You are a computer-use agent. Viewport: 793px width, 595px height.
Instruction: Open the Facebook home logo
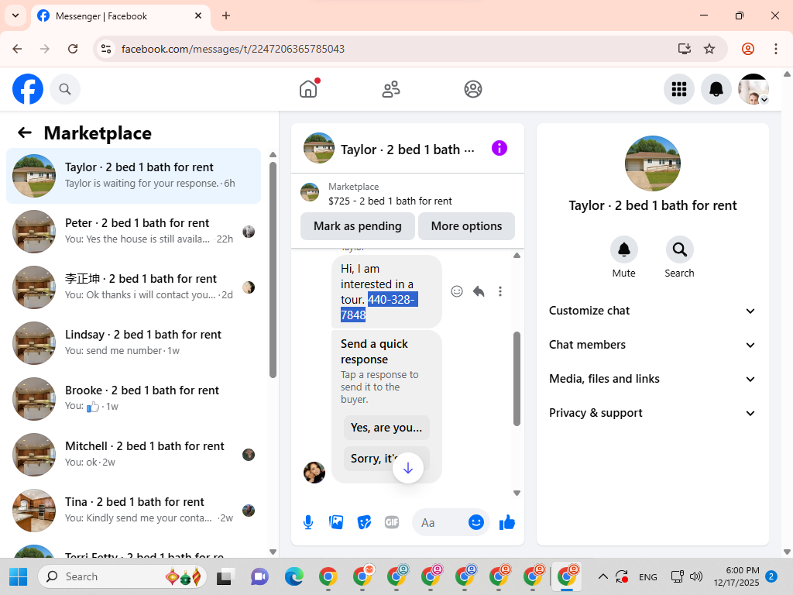pos(28,89)
